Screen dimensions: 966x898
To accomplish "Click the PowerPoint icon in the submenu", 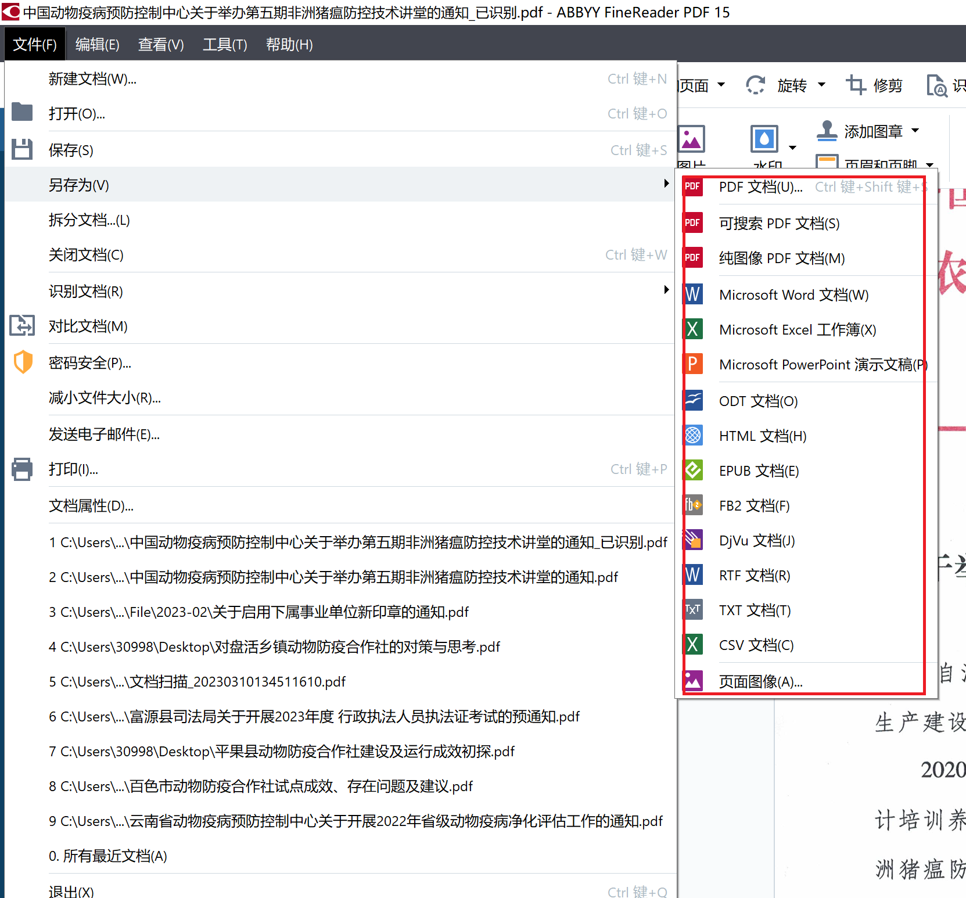I will coord(692,364).
